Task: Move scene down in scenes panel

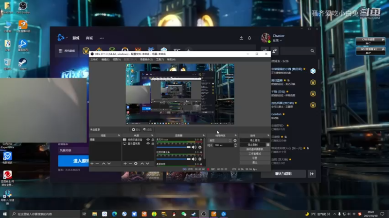Action: pyautogui.click(x=109, y=164)
